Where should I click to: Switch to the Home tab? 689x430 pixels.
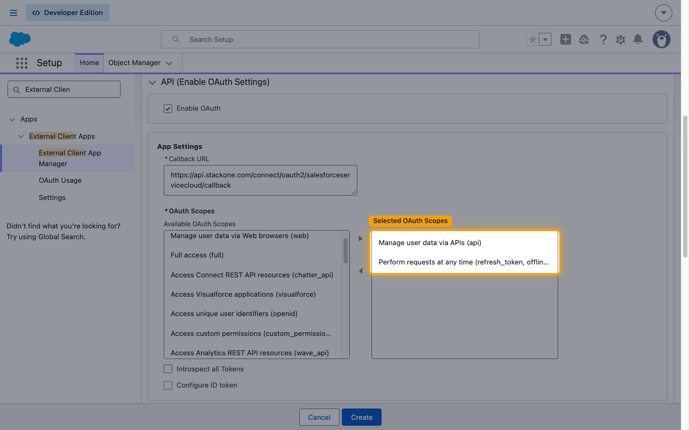click(x=89, y=62)
